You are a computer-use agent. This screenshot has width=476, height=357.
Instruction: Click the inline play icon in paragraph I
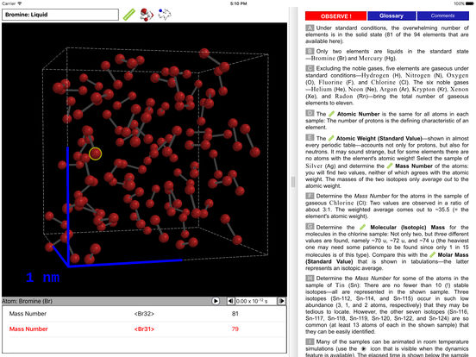point(363,348)
